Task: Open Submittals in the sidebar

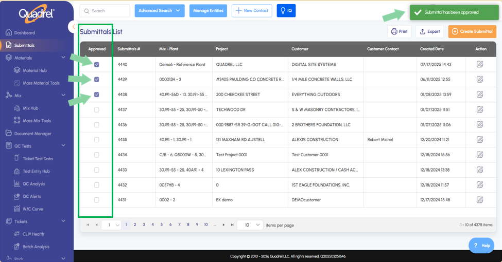Action: (24, 45)
